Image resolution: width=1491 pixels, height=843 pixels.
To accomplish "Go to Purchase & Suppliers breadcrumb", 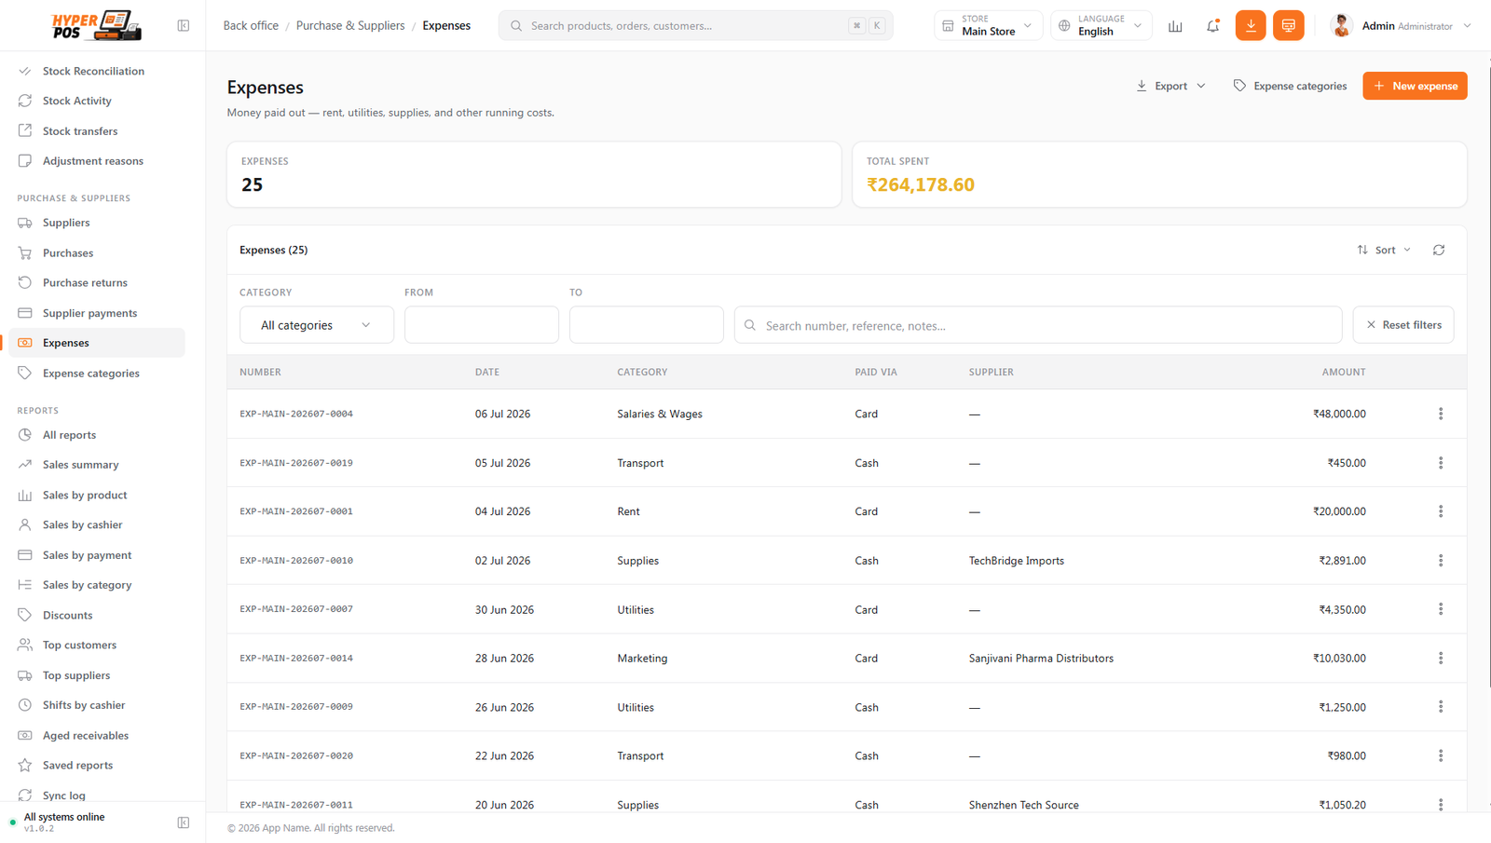I will tap(350, 26).
